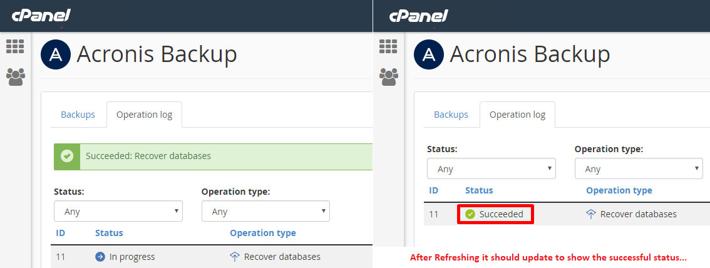Sort by ID column header in left panel

pos(61,233)
